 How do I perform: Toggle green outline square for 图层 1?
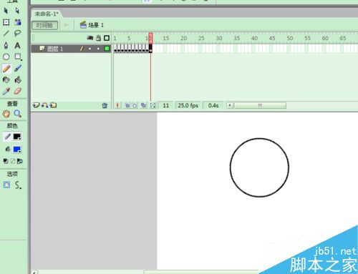107,49
